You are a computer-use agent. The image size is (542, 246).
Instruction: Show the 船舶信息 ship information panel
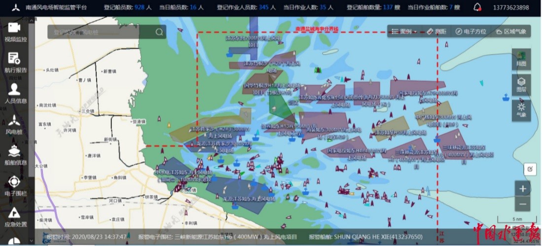[x=15, y=155]
